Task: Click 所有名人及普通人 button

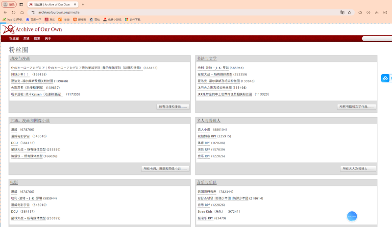Action: point(358,169)
